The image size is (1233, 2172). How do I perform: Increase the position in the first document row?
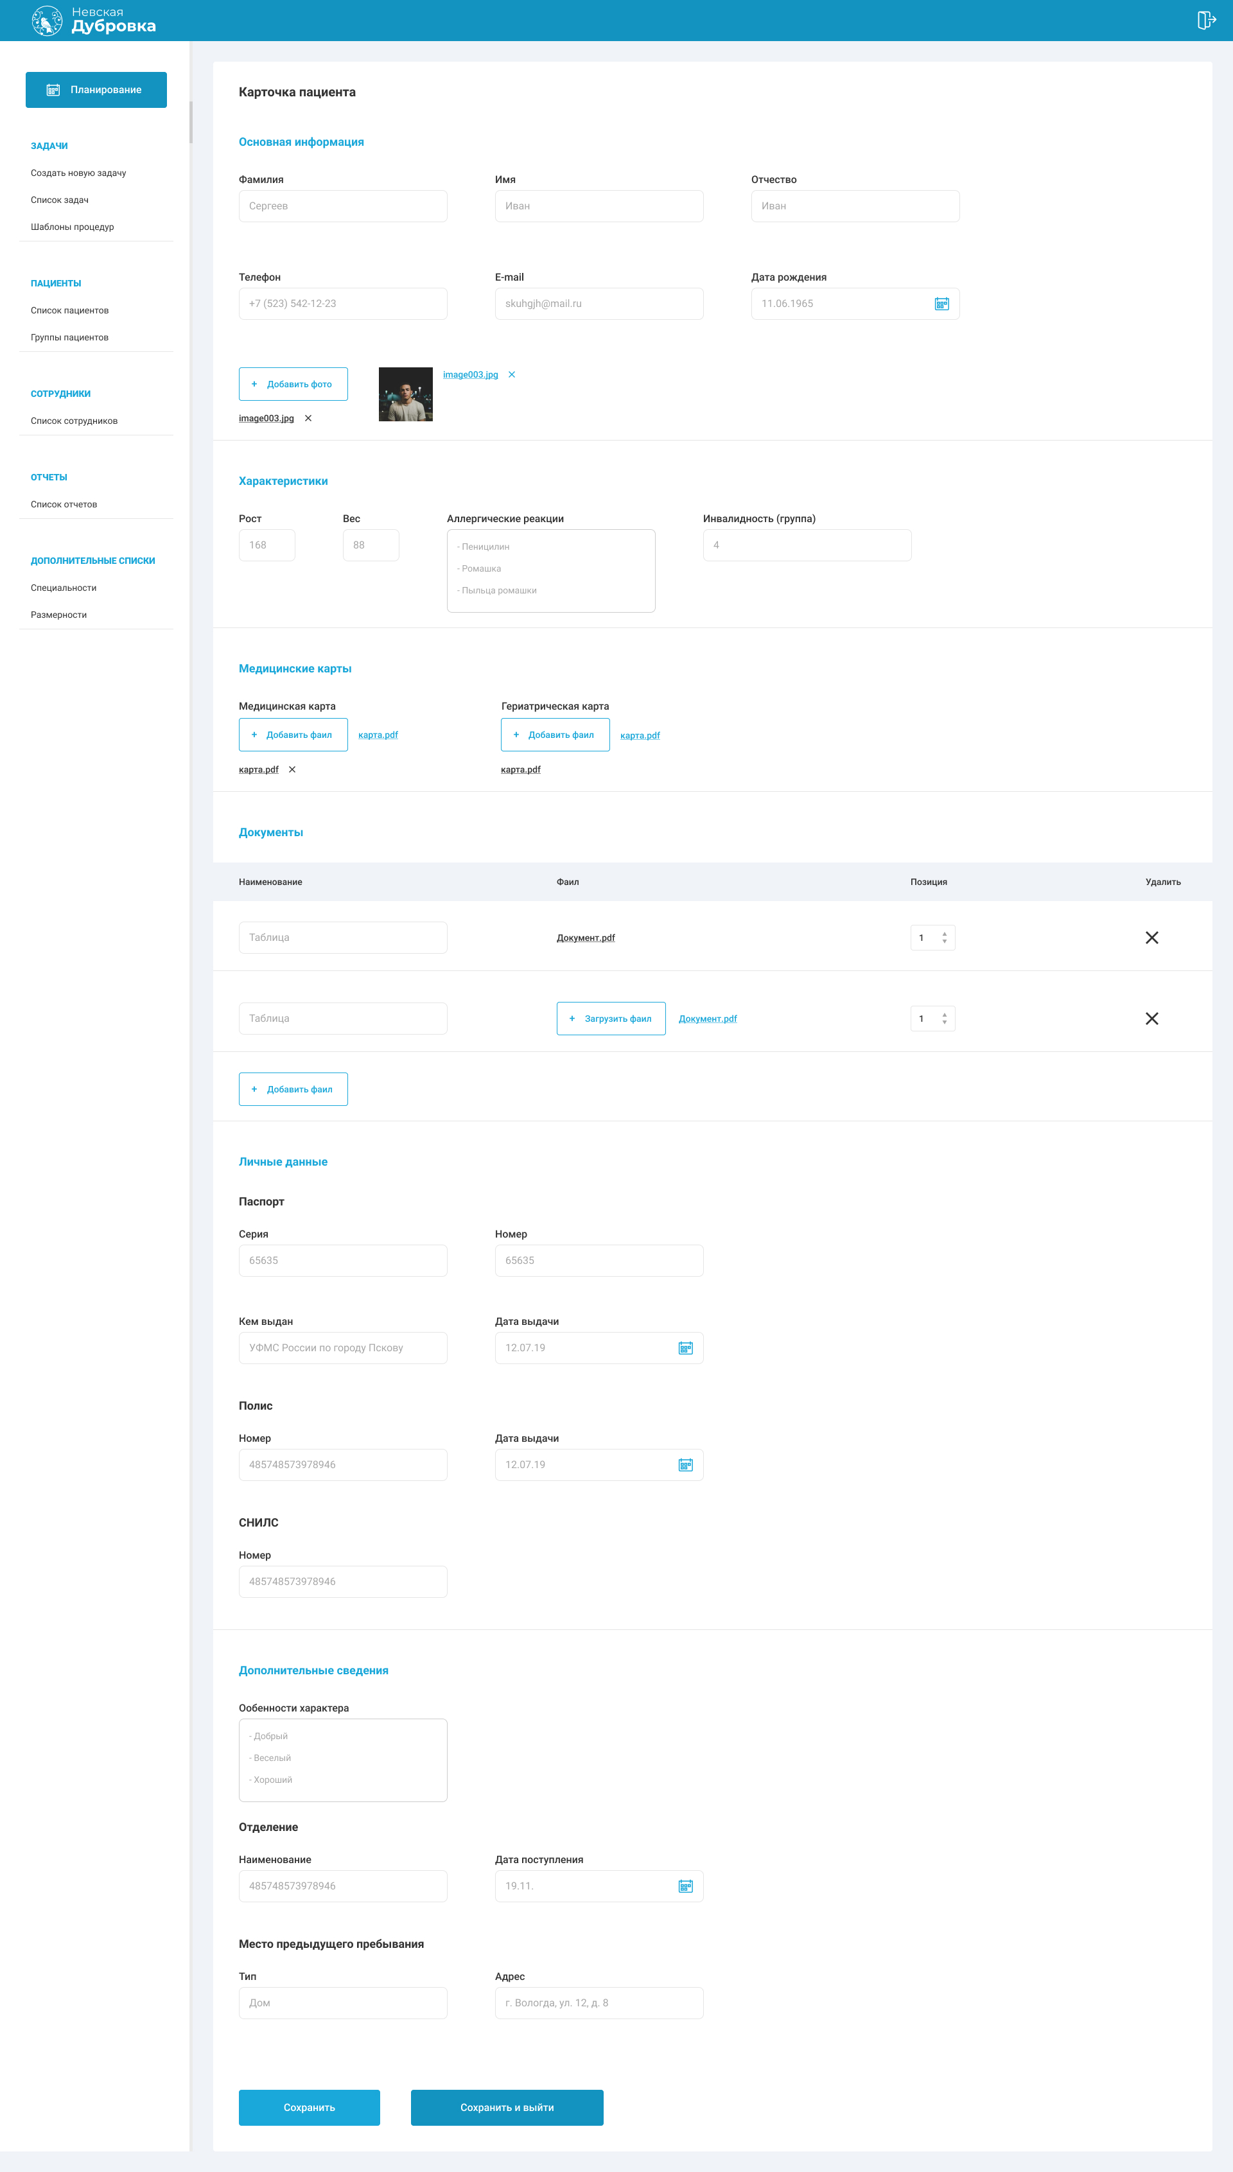944,934
